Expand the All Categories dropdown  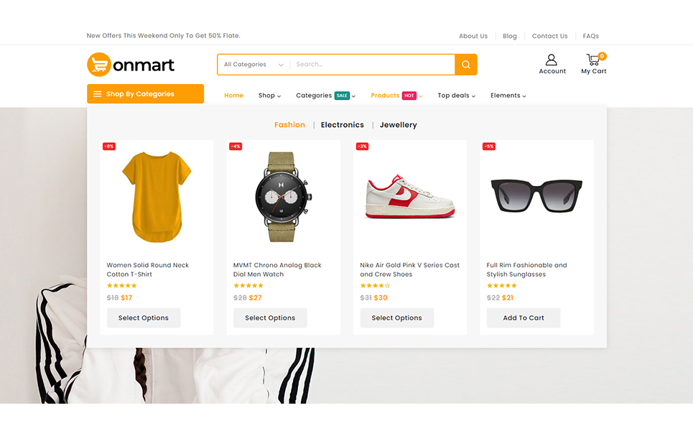(254, 65)
